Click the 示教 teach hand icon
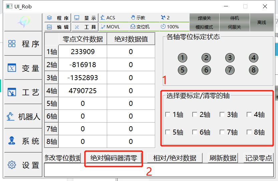The height and width of the screenshot is (181, 278). pos(133,17)
